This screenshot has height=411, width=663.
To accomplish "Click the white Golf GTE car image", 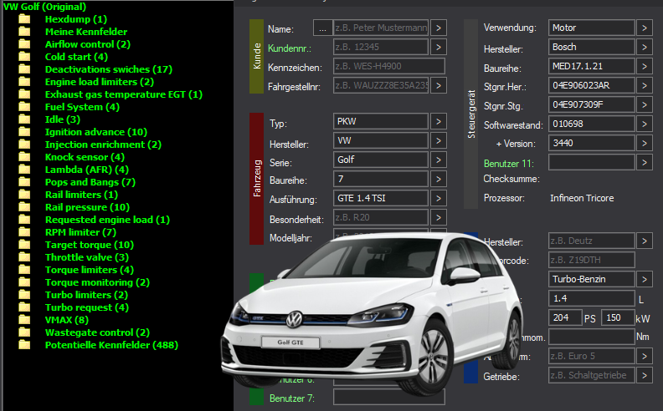I will [x=372, y=314].
